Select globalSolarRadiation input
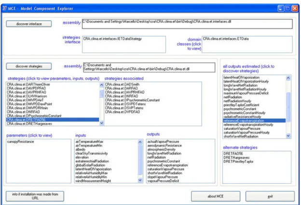301x205 pixels. pos(90,165)
